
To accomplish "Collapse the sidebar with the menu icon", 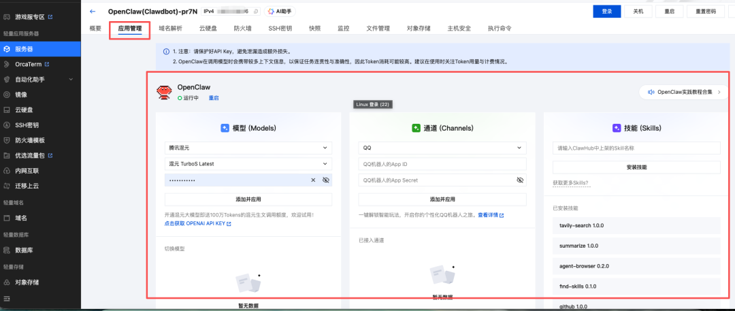I will [x=7, y=299].
